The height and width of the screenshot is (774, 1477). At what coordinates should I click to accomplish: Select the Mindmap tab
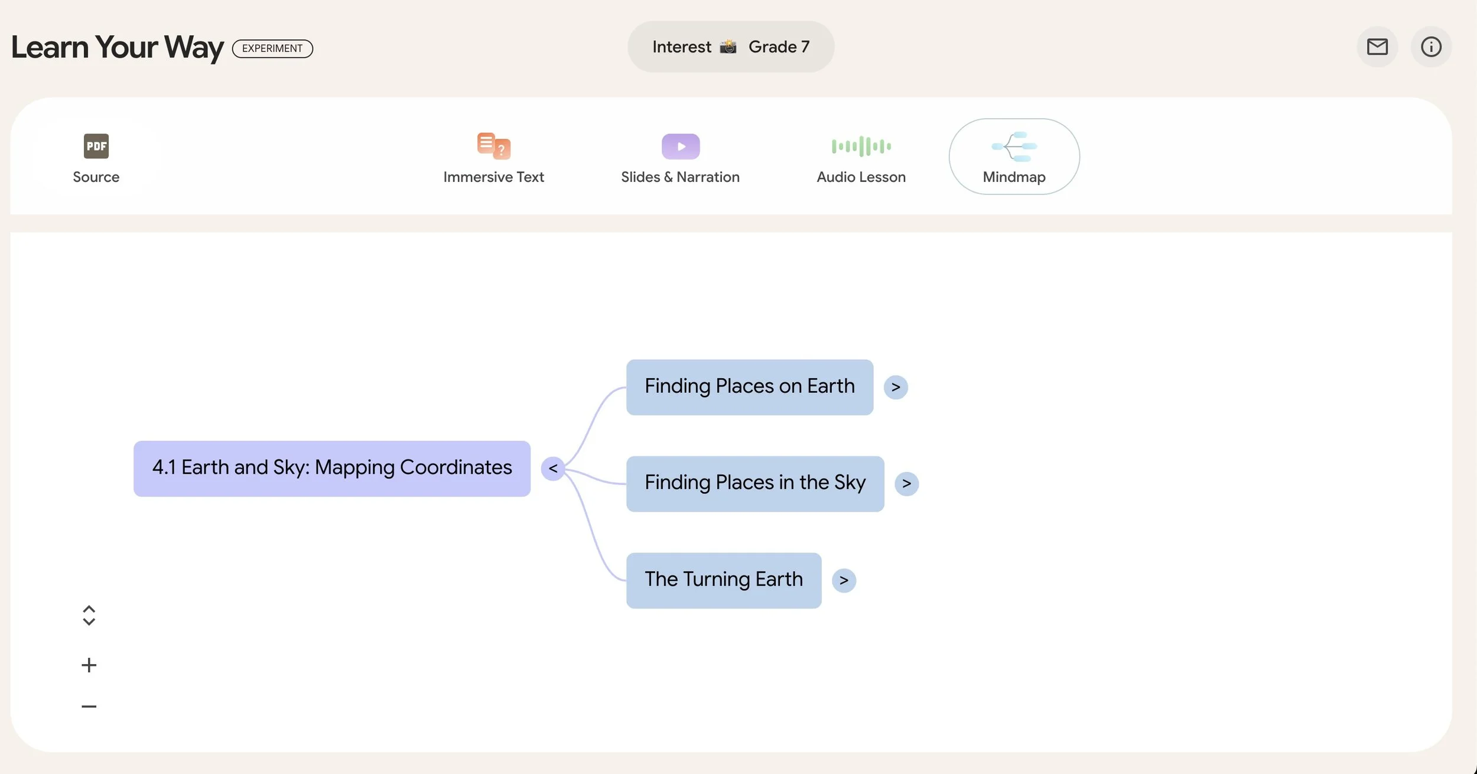click(1014, 157)
